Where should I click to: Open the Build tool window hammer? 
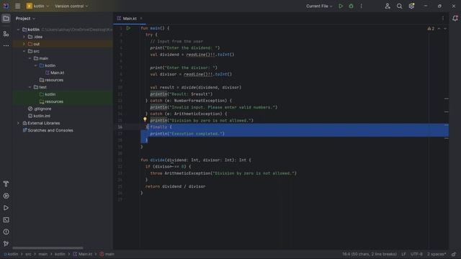click(x=6, y=184)
